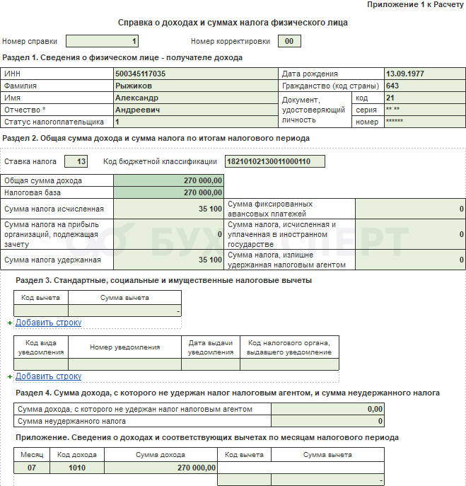Viewport: 466px width, 486px height.
Task: Click empty Код налогового органа cell
Action: pyautogui.click(x=289, y=364)
